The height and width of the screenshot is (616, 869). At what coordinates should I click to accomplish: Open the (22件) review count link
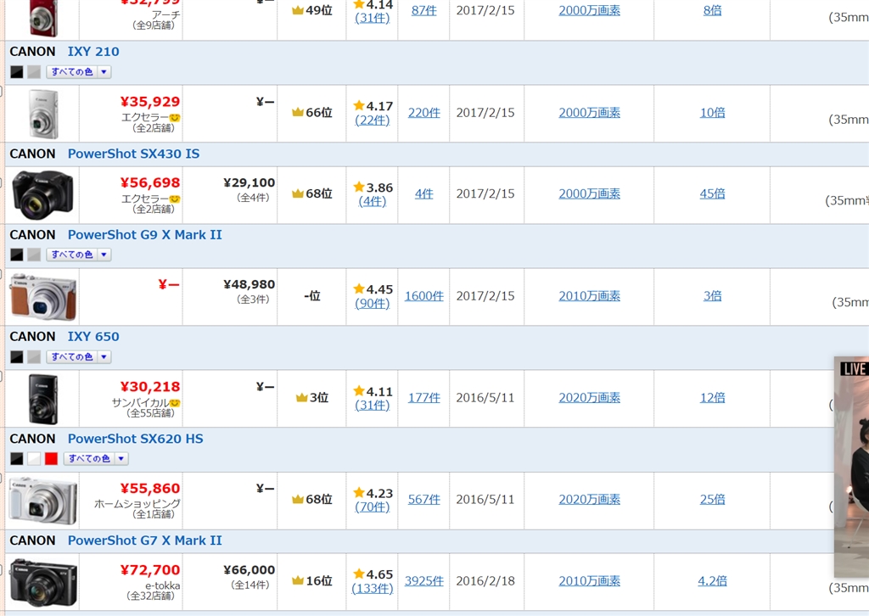[x=373, y=120]
